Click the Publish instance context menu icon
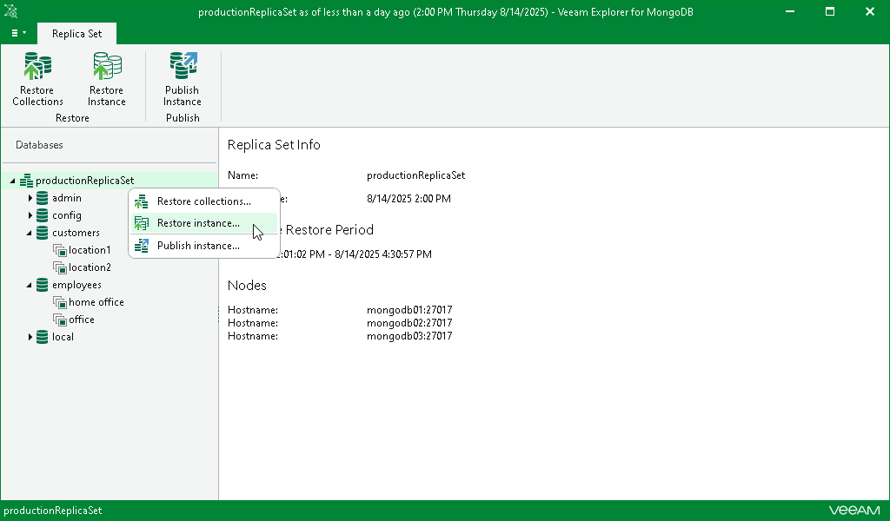Viewport: 890px width, 521px height. coord(142,246)
